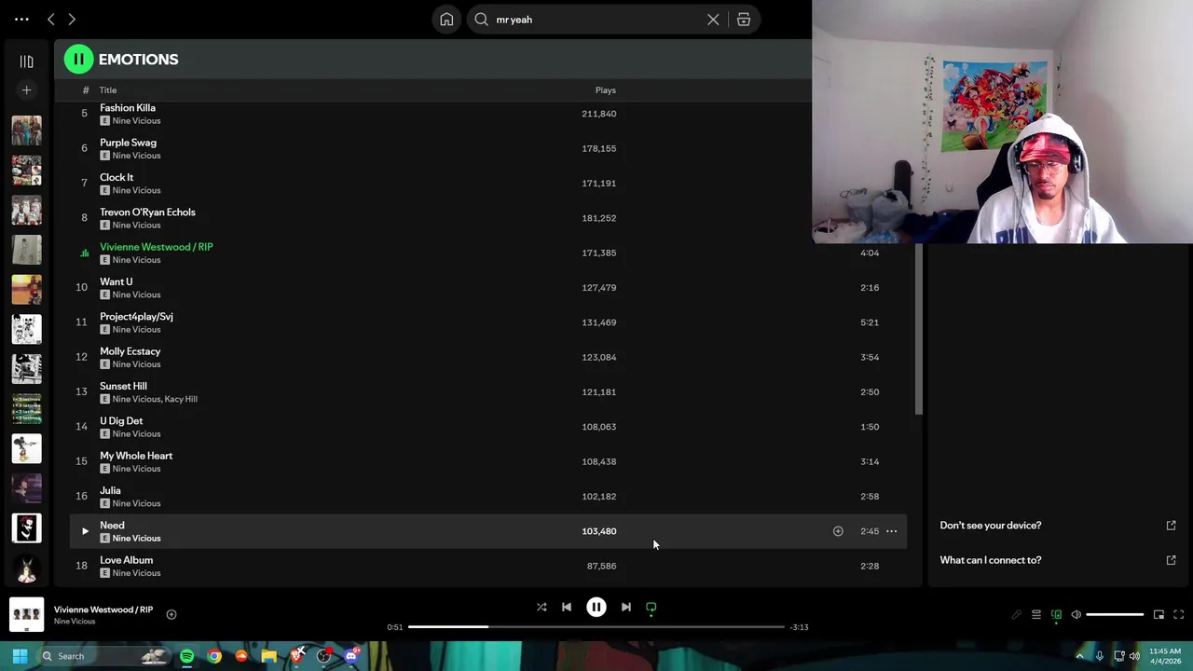Viewport: 1193px width, 671px height.
Task: Open the Queue icon
Action: 1036,615
